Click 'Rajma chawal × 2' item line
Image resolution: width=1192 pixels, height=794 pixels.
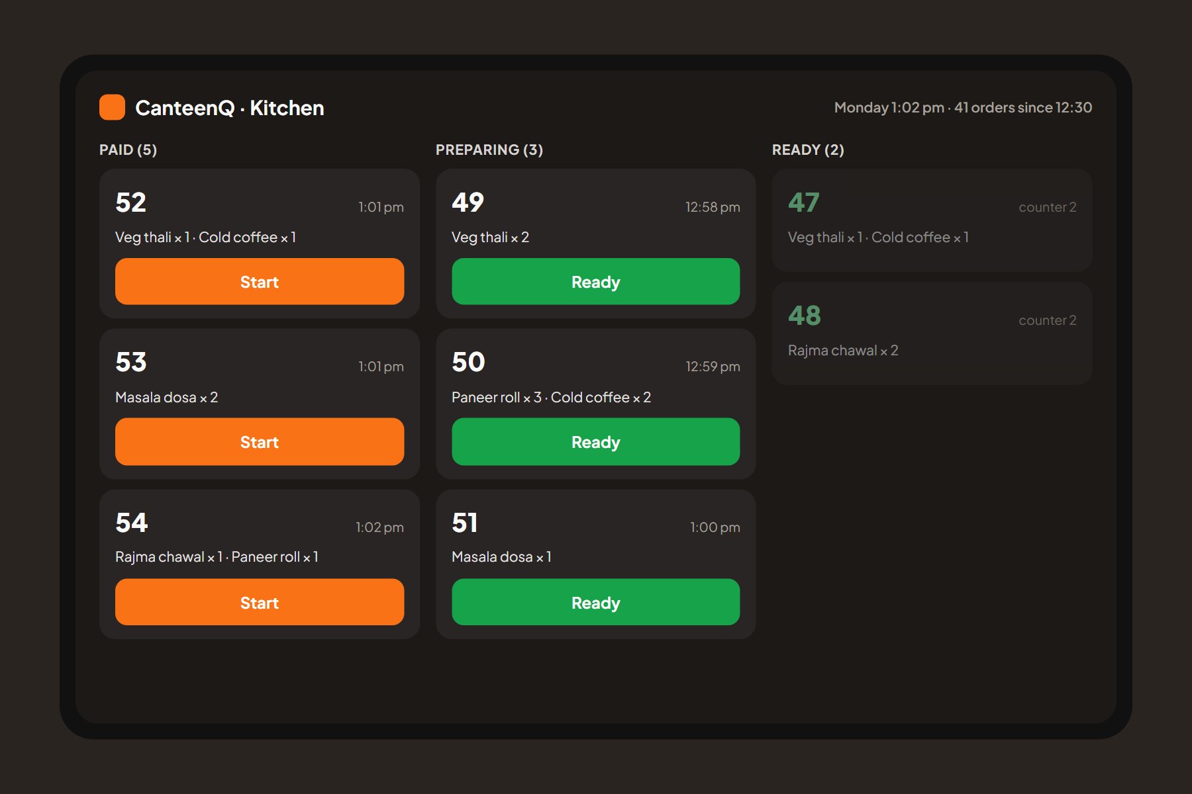pyautogui.click(x=843, y=351)
